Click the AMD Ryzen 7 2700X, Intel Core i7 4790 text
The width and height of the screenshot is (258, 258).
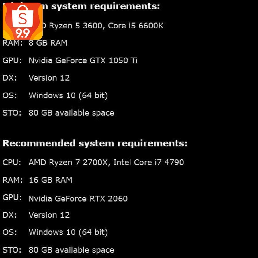point(106,163)
